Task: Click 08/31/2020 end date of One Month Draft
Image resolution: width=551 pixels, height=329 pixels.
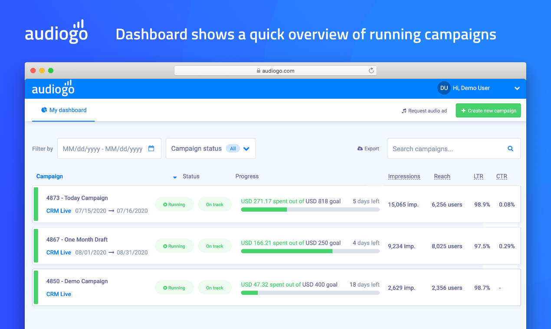Action: [x=132, y=252]
